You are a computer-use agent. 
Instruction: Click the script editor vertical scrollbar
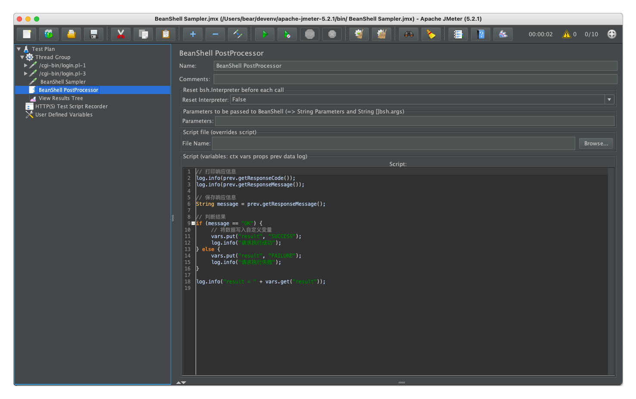tap(611, 272)
